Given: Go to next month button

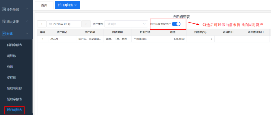Looking at the screenshot, I should tap(86, 24).
